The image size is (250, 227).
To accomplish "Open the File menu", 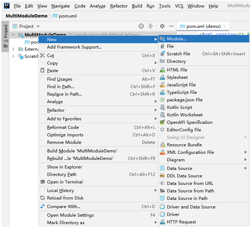I will [17, 6].
